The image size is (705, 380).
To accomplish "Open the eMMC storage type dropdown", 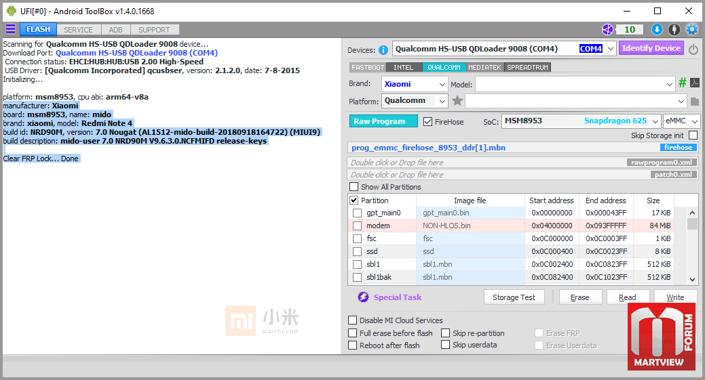I will [695, 121].
